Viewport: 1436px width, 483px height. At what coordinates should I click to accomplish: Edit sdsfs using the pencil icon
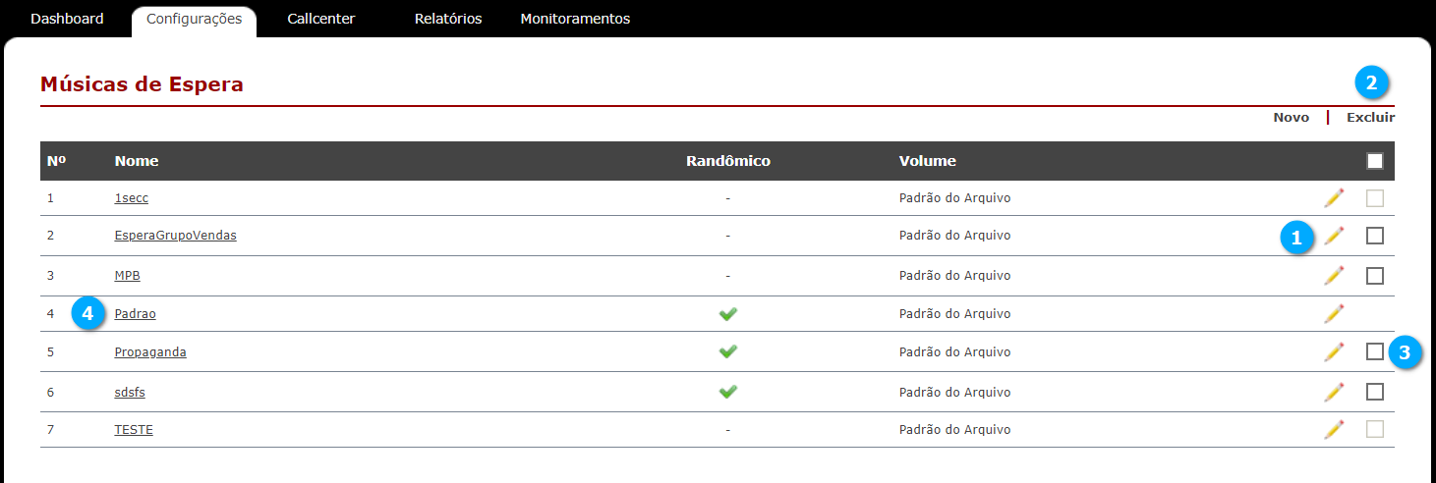point(1334,392)
